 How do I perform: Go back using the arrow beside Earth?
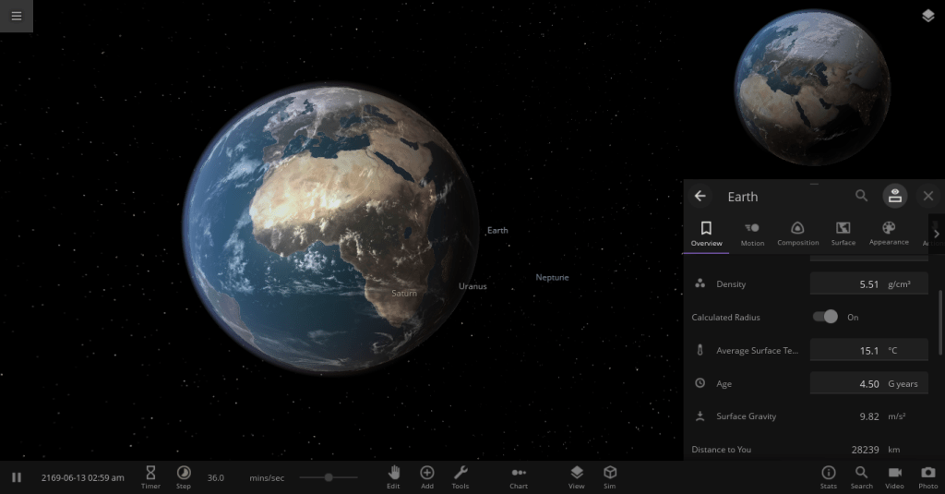pos(700,196)
